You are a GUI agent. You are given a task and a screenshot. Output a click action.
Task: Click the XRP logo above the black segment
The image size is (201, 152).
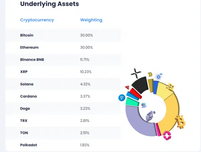(x=136, y=71)
